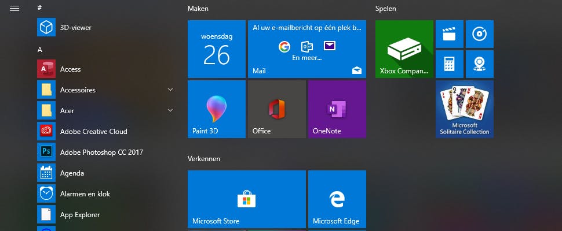Open Adobe Creative Cloud icon

point(46,132)
